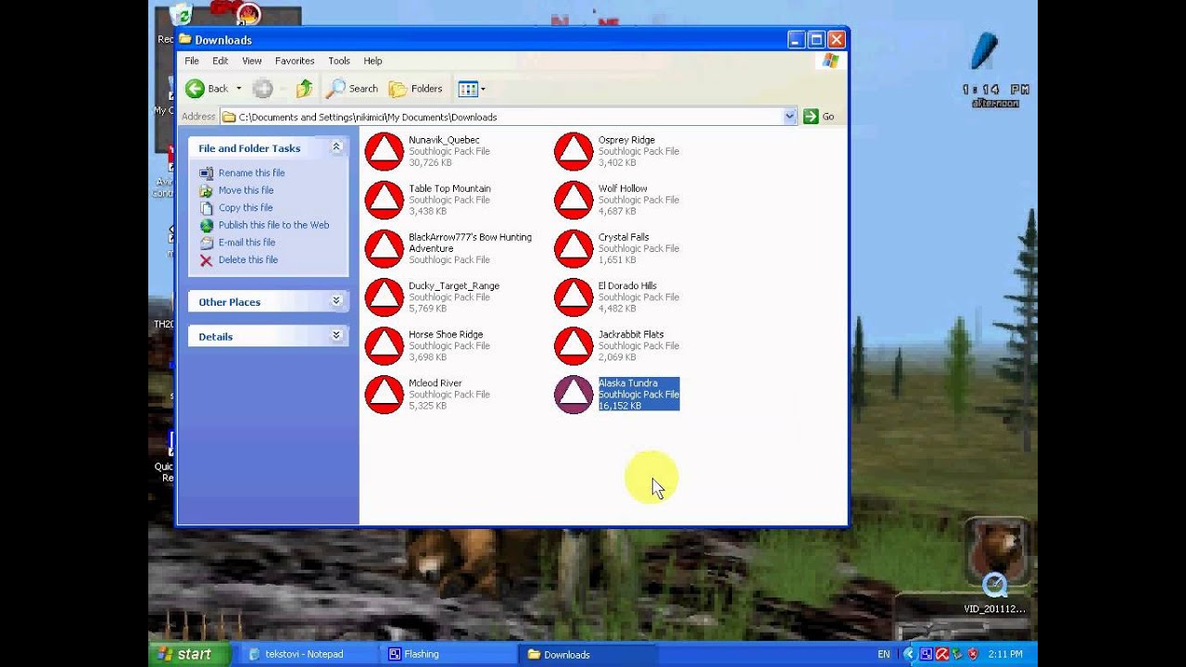Open the Help menu
The image size is (1186, 667).
372,61
